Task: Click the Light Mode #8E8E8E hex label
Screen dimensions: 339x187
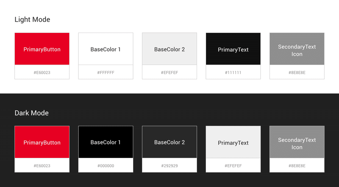Action: [x=297, y=73]
